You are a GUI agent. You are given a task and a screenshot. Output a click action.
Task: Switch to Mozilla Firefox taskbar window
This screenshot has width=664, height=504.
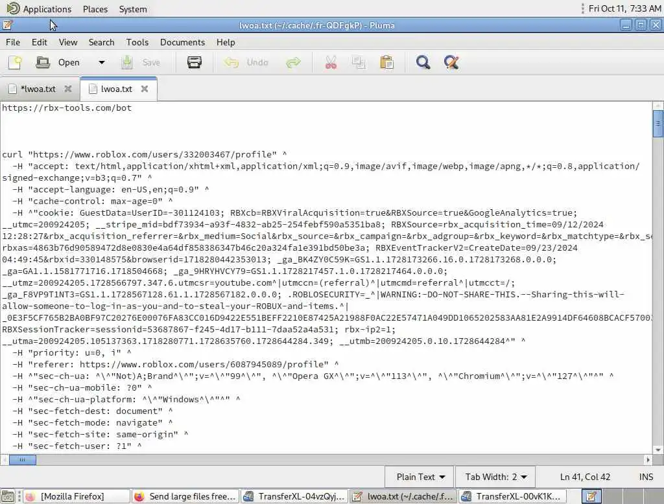[77, 496]
